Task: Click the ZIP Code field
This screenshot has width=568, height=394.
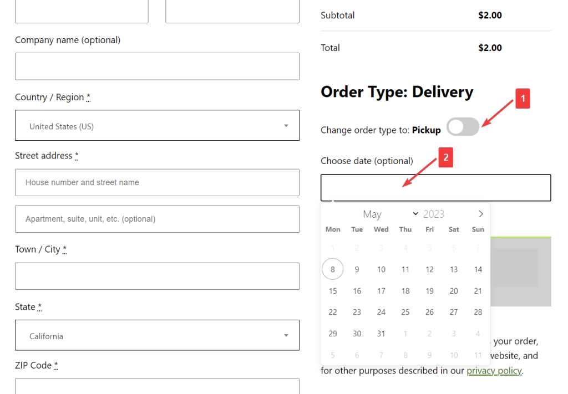Action: click(157, 386)
